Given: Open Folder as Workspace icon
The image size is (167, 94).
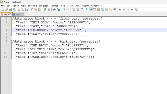Looking at the screenshot, I should [x=111, y=9].
